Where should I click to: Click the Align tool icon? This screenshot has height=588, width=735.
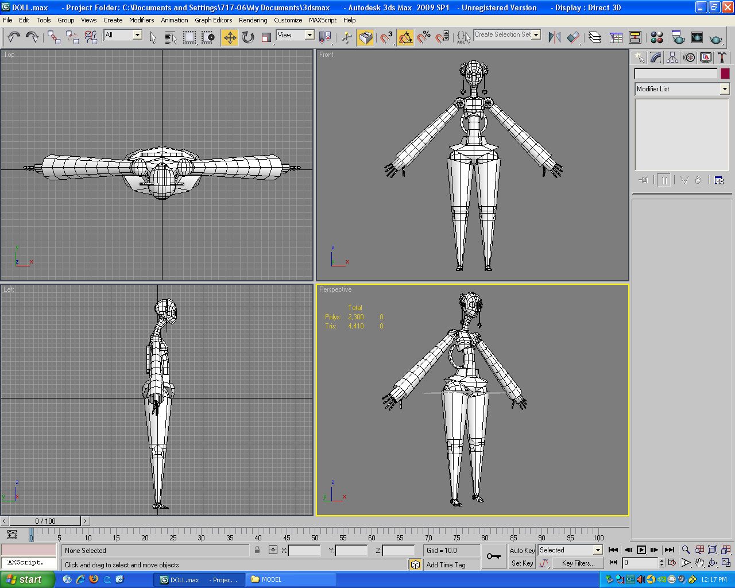573,37
